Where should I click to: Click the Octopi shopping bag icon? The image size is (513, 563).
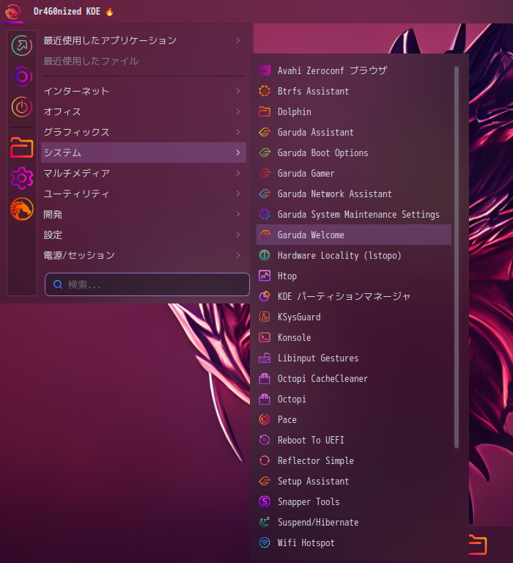(x=265, y=399)
